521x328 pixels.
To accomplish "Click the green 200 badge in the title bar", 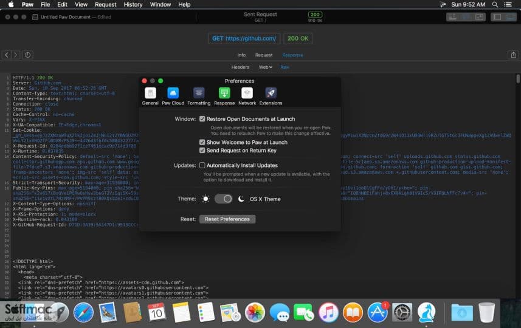I will tap(315, 15).
